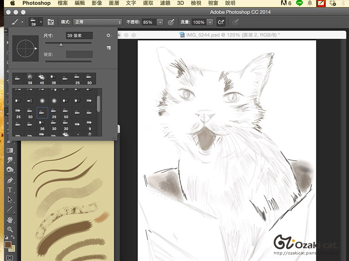This screenshot has width=349, height=261.
Task: Click the brush preset gear settings icon
Action: coord(109,35)
